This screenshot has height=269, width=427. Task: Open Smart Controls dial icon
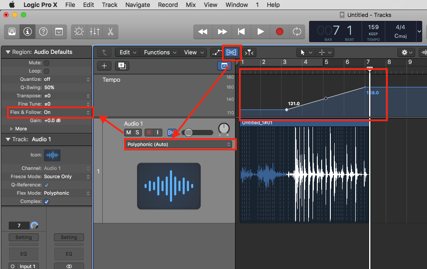tap(79, 32)
